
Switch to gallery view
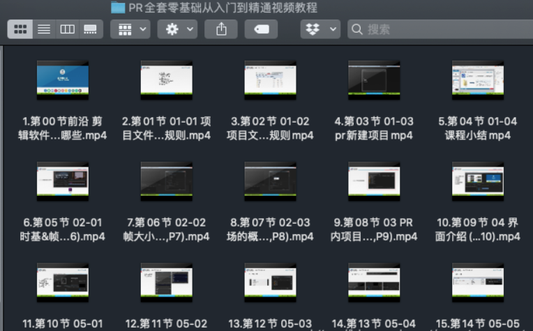click(x=91, y=29)
